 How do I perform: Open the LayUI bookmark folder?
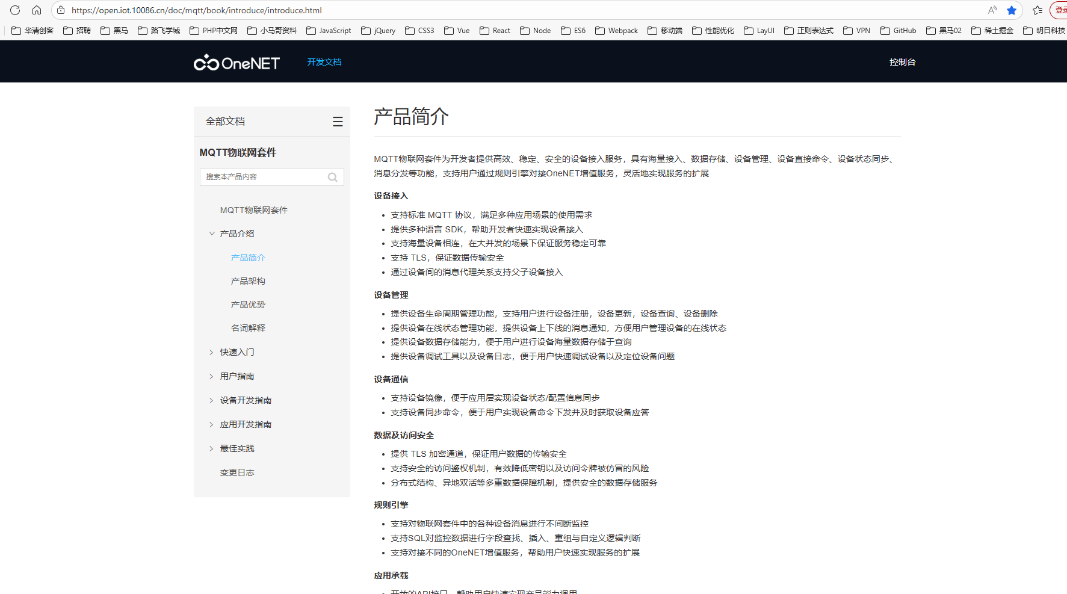pos(759,31)
